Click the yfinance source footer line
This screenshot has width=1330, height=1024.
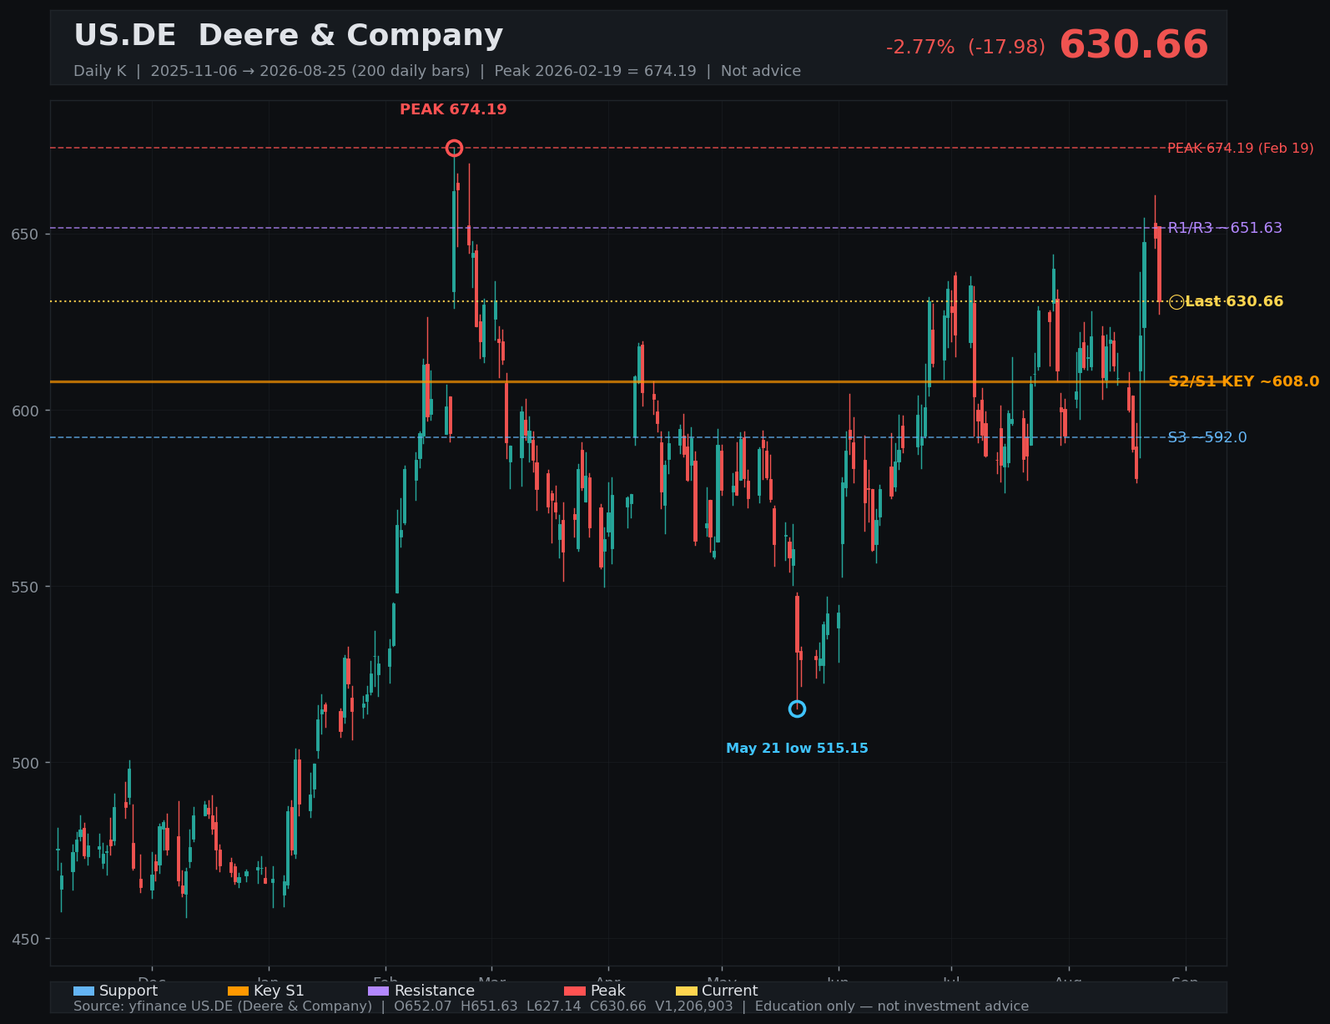(551, 1006)
